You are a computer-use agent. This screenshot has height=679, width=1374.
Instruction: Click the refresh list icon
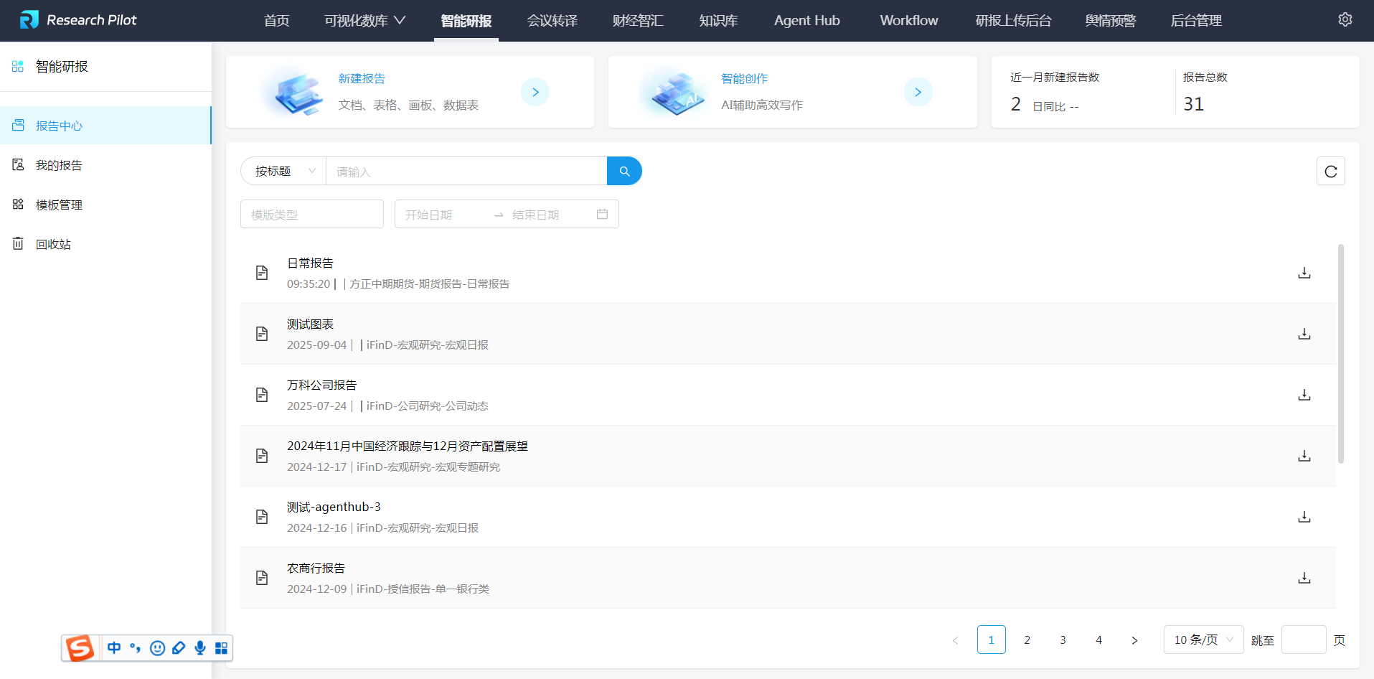click(1330, 171)
